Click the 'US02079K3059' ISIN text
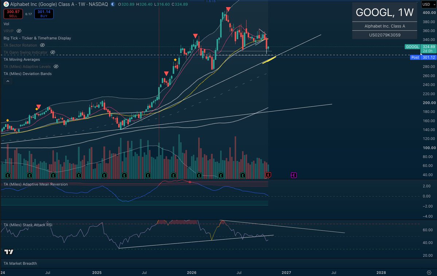 coord(385,35)
